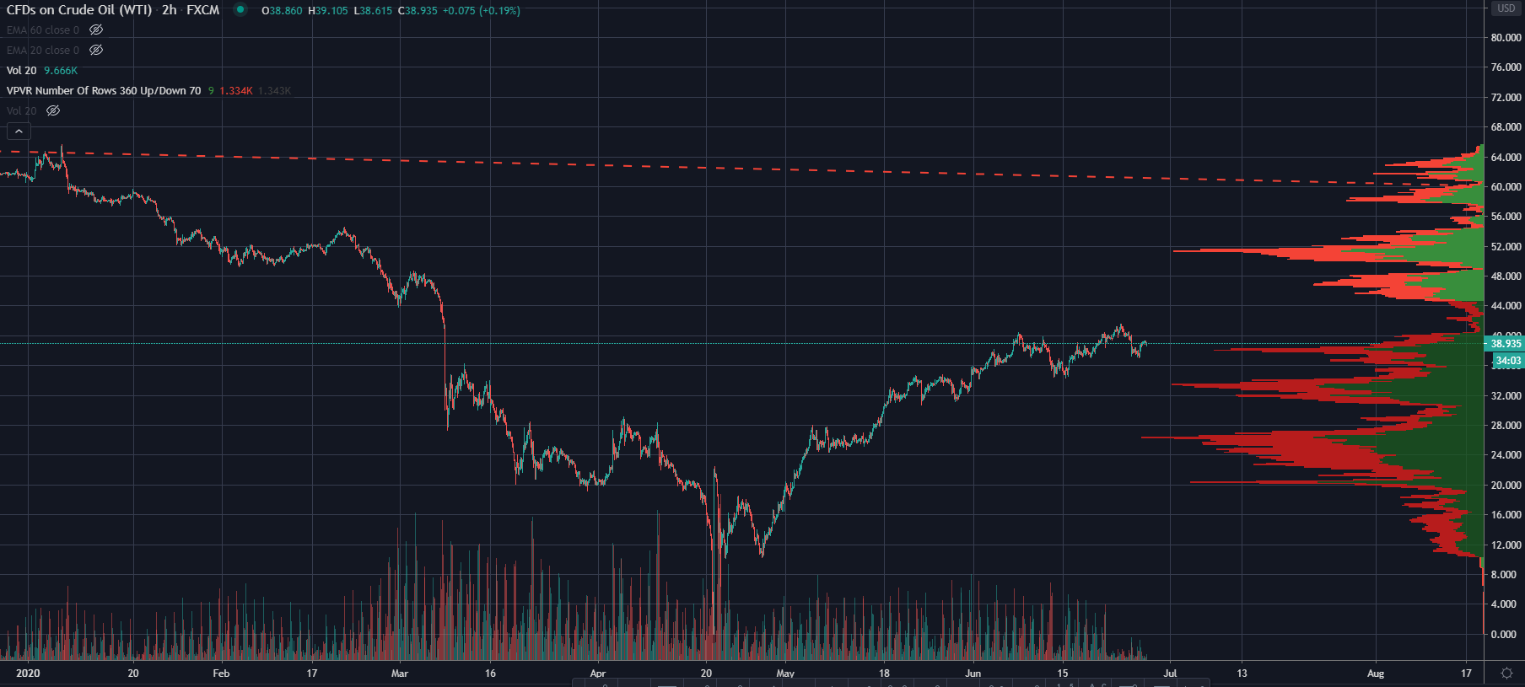Click the EMA 60 close legend text
Viewport: 1525px width, 687px height.
(x=43, y=30)
